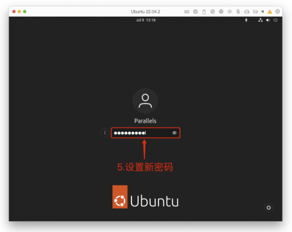Image resolution: width=292 pixels, height=232 pixels.
Task: Maximize the VM window with green button
Action: pyautogui.click(x=24, y=12)
